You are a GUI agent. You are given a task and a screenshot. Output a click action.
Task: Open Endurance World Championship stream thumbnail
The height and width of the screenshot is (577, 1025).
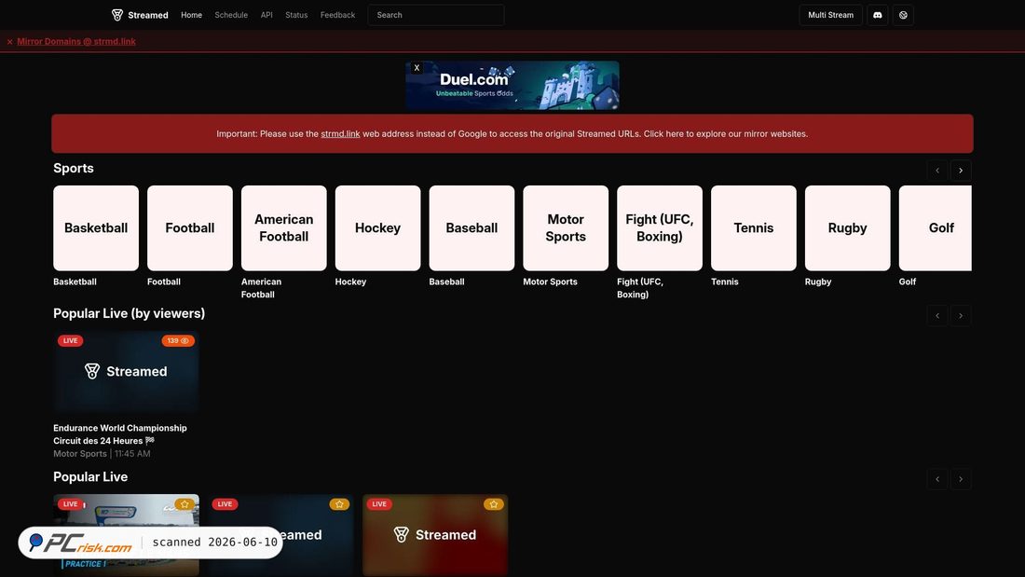pyautogui.click(x=126, y=372)
